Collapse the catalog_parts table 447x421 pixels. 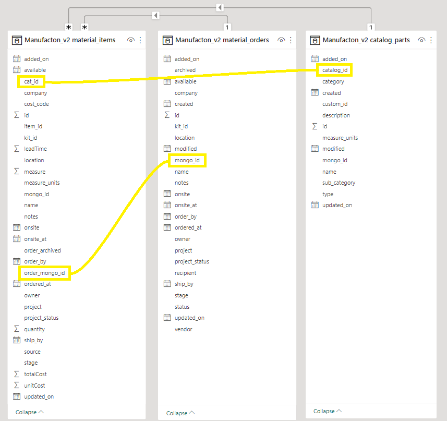point(328,411)
